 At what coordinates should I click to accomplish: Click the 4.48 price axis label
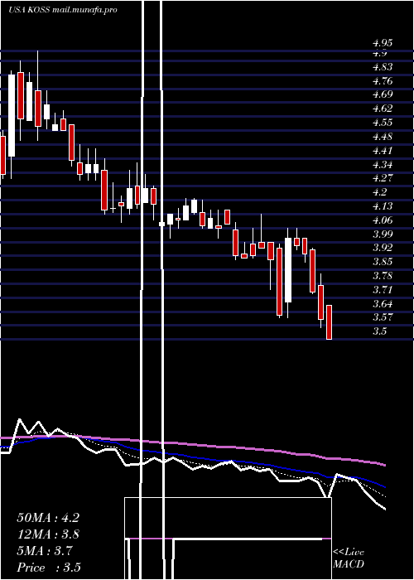click(x=383, y=137)
